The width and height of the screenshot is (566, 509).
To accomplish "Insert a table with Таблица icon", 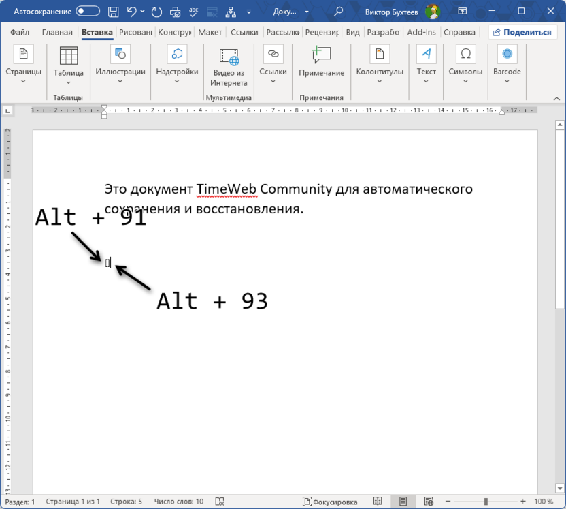I will pos(69,56).
